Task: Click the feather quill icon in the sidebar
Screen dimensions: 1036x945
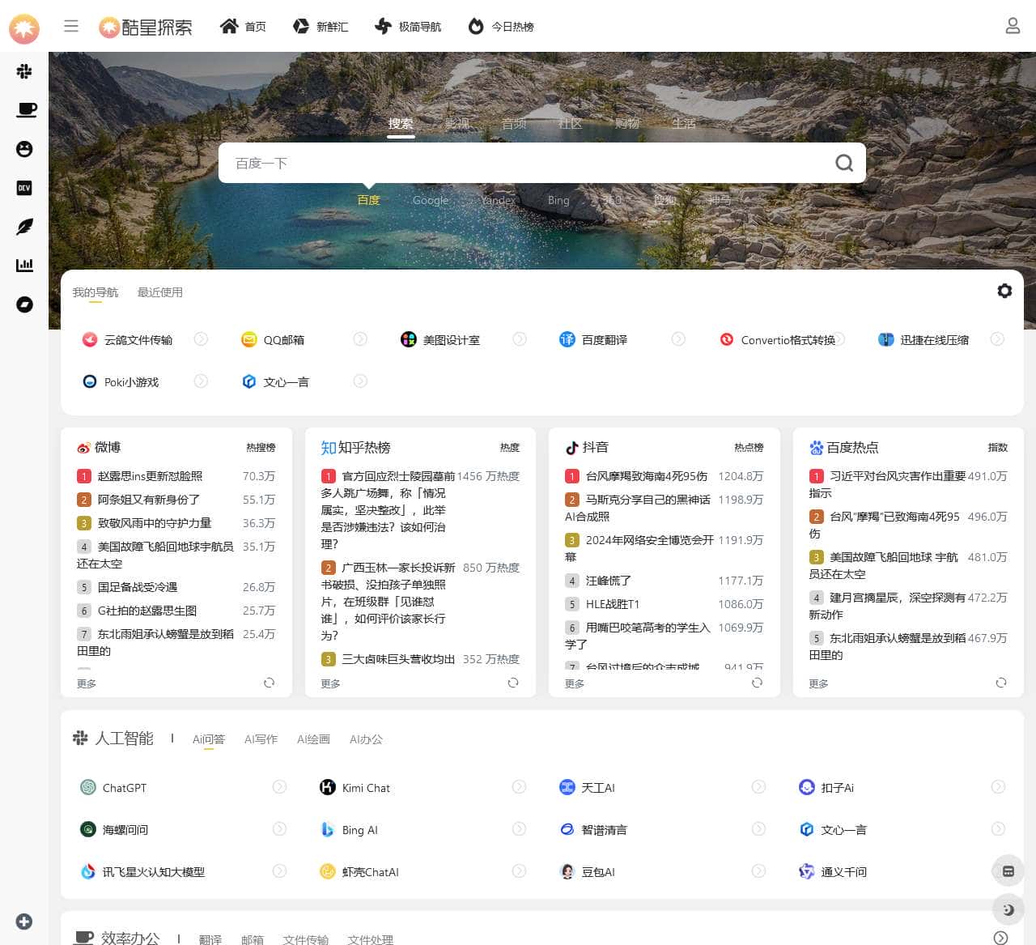Action: (x=24, y=227)
